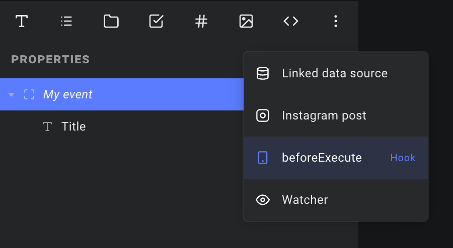Click the folder property icon
This screenshot has width=453, height=248.
(x=111, y=21)
